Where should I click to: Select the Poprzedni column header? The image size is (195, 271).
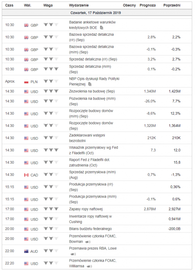point(172,5)
